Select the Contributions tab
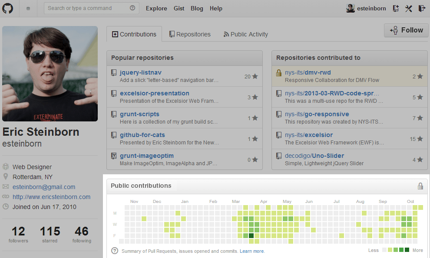Image resolution: width=430 pixels, height=258 pixels. click(x=134, y=34)
